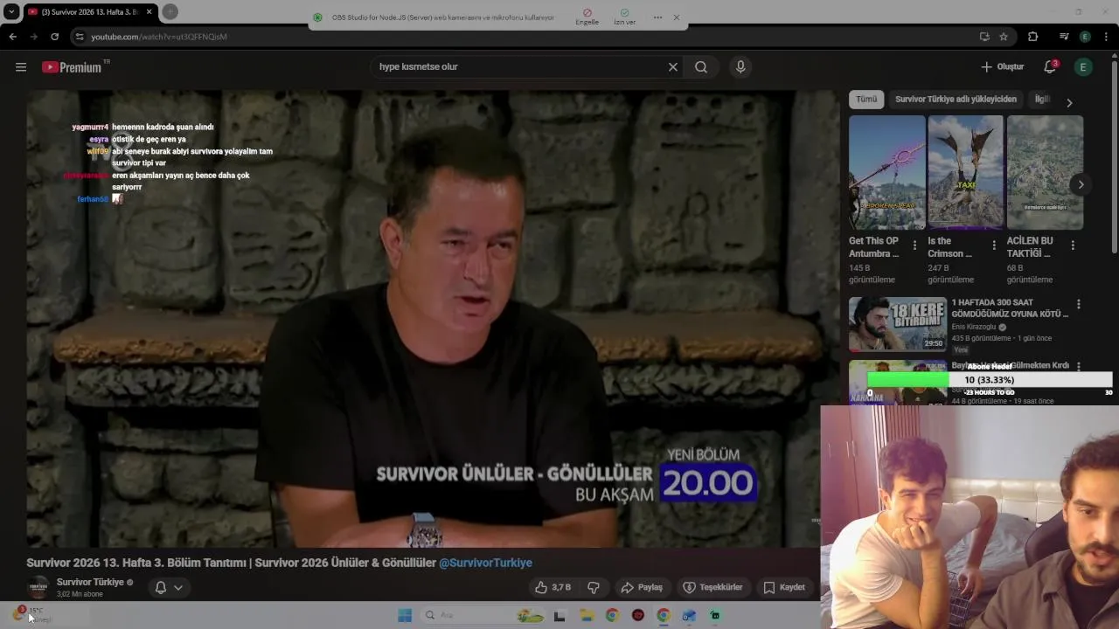Open options for 1 HAFTADA 300 SAAT video

(x=1078, y=304)
